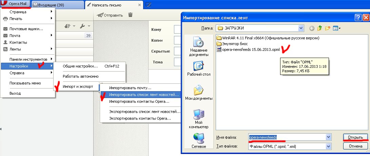This screenshot has height=156, width=370.
Task: Switch to the Написать письмо tab
Action: click(114, 5)
